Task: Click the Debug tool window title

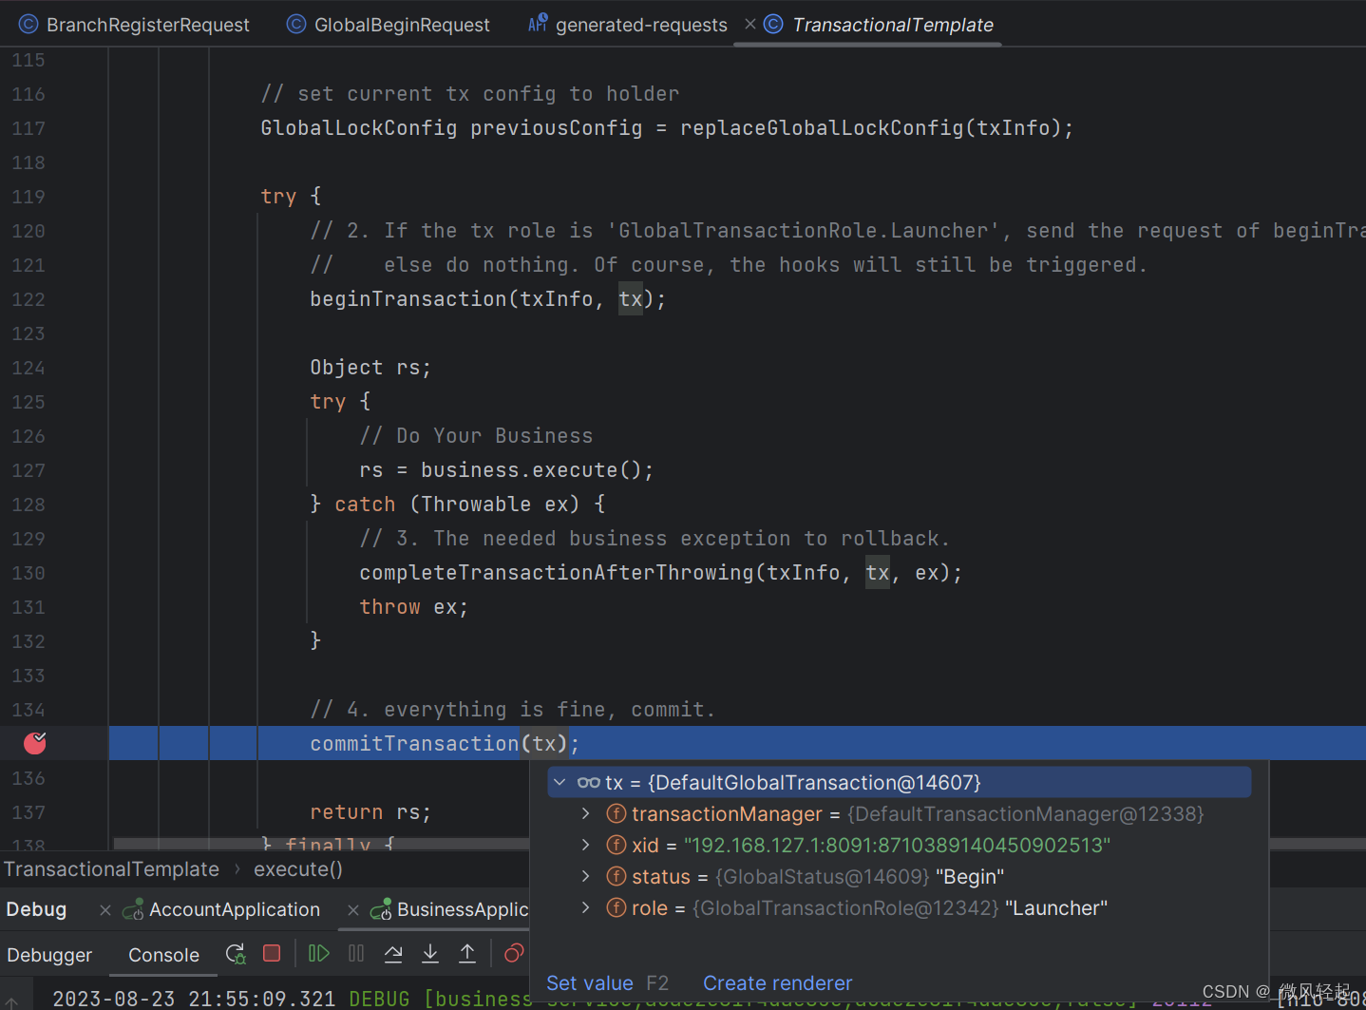Action: (36, 909)
